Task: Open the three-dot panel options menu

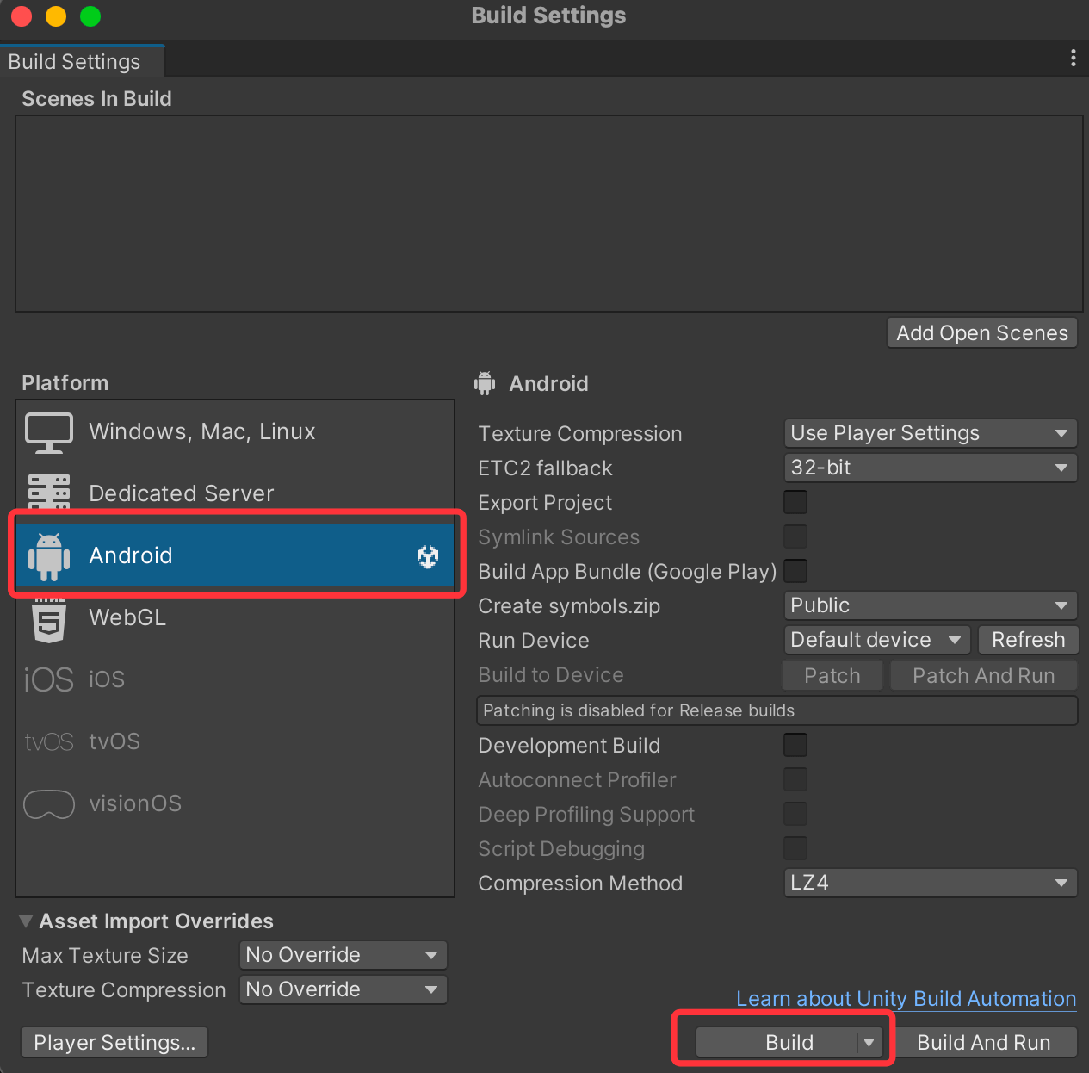Action: 1073,58
